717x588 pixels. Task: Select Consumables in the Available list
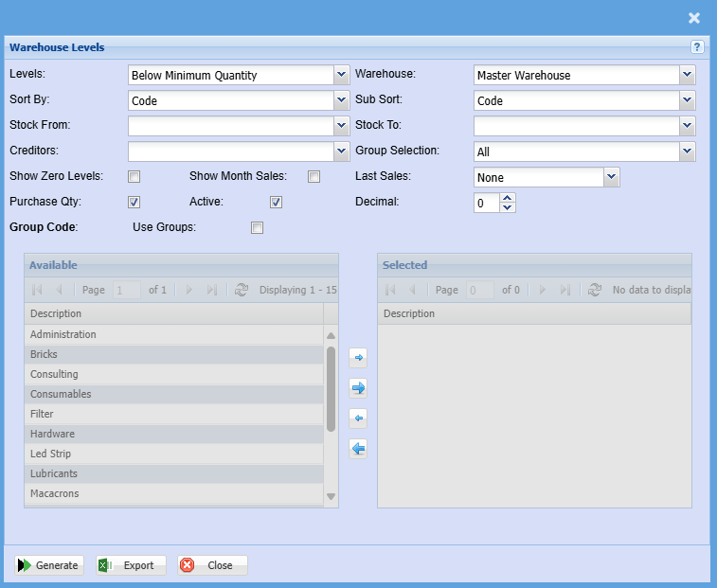click(61, 394)
